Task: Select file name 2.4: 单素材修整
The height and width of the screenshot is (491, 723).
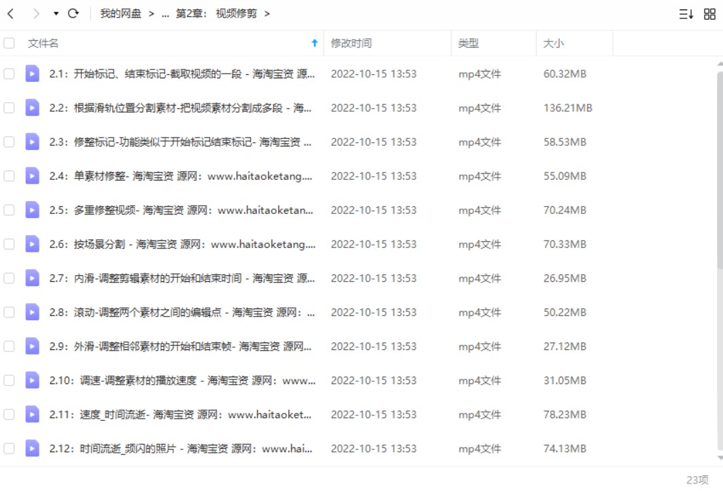Action: tap(181, 176)
